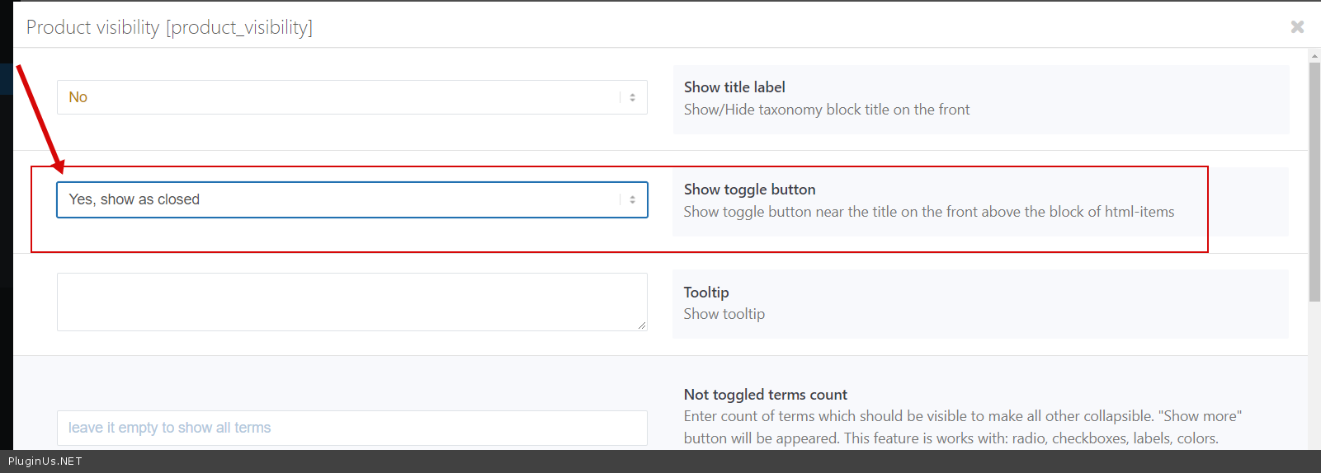The height and width of the screenshot is (473, 1321).
Task: Click the popup vertical scrollbar thumb
Action: click(x=1314, y=181)
